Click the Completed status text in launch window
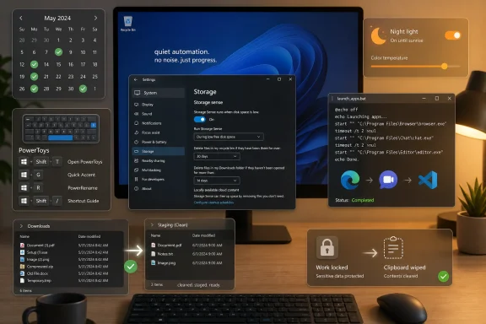The image size is (486, 324). [x=363, y=200]
